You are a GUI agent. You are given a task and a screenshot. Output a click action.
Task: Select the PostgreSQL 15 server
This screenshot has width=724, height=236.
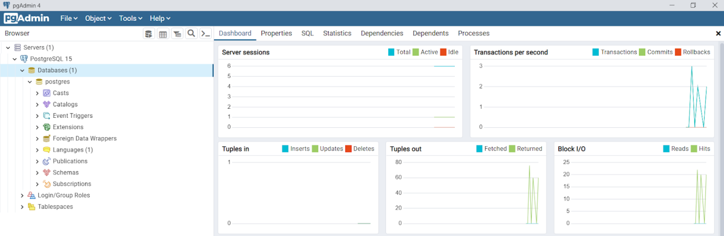coord(51,59)
